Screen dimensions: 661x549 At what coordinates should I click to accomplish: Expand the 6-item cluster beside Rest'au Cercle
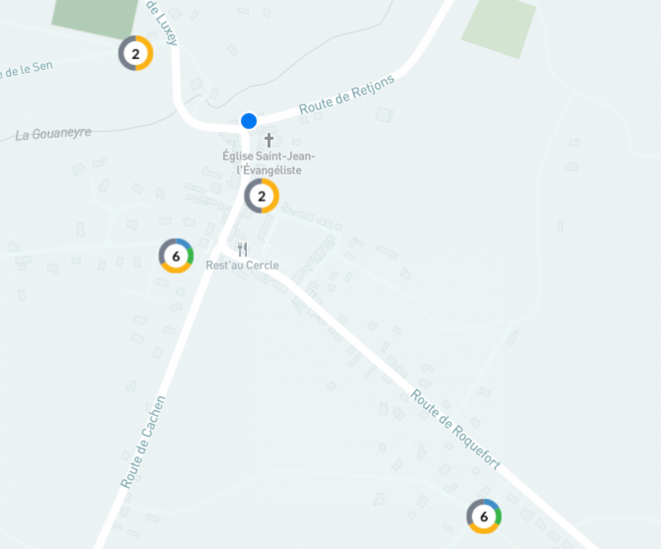[176, 256]
